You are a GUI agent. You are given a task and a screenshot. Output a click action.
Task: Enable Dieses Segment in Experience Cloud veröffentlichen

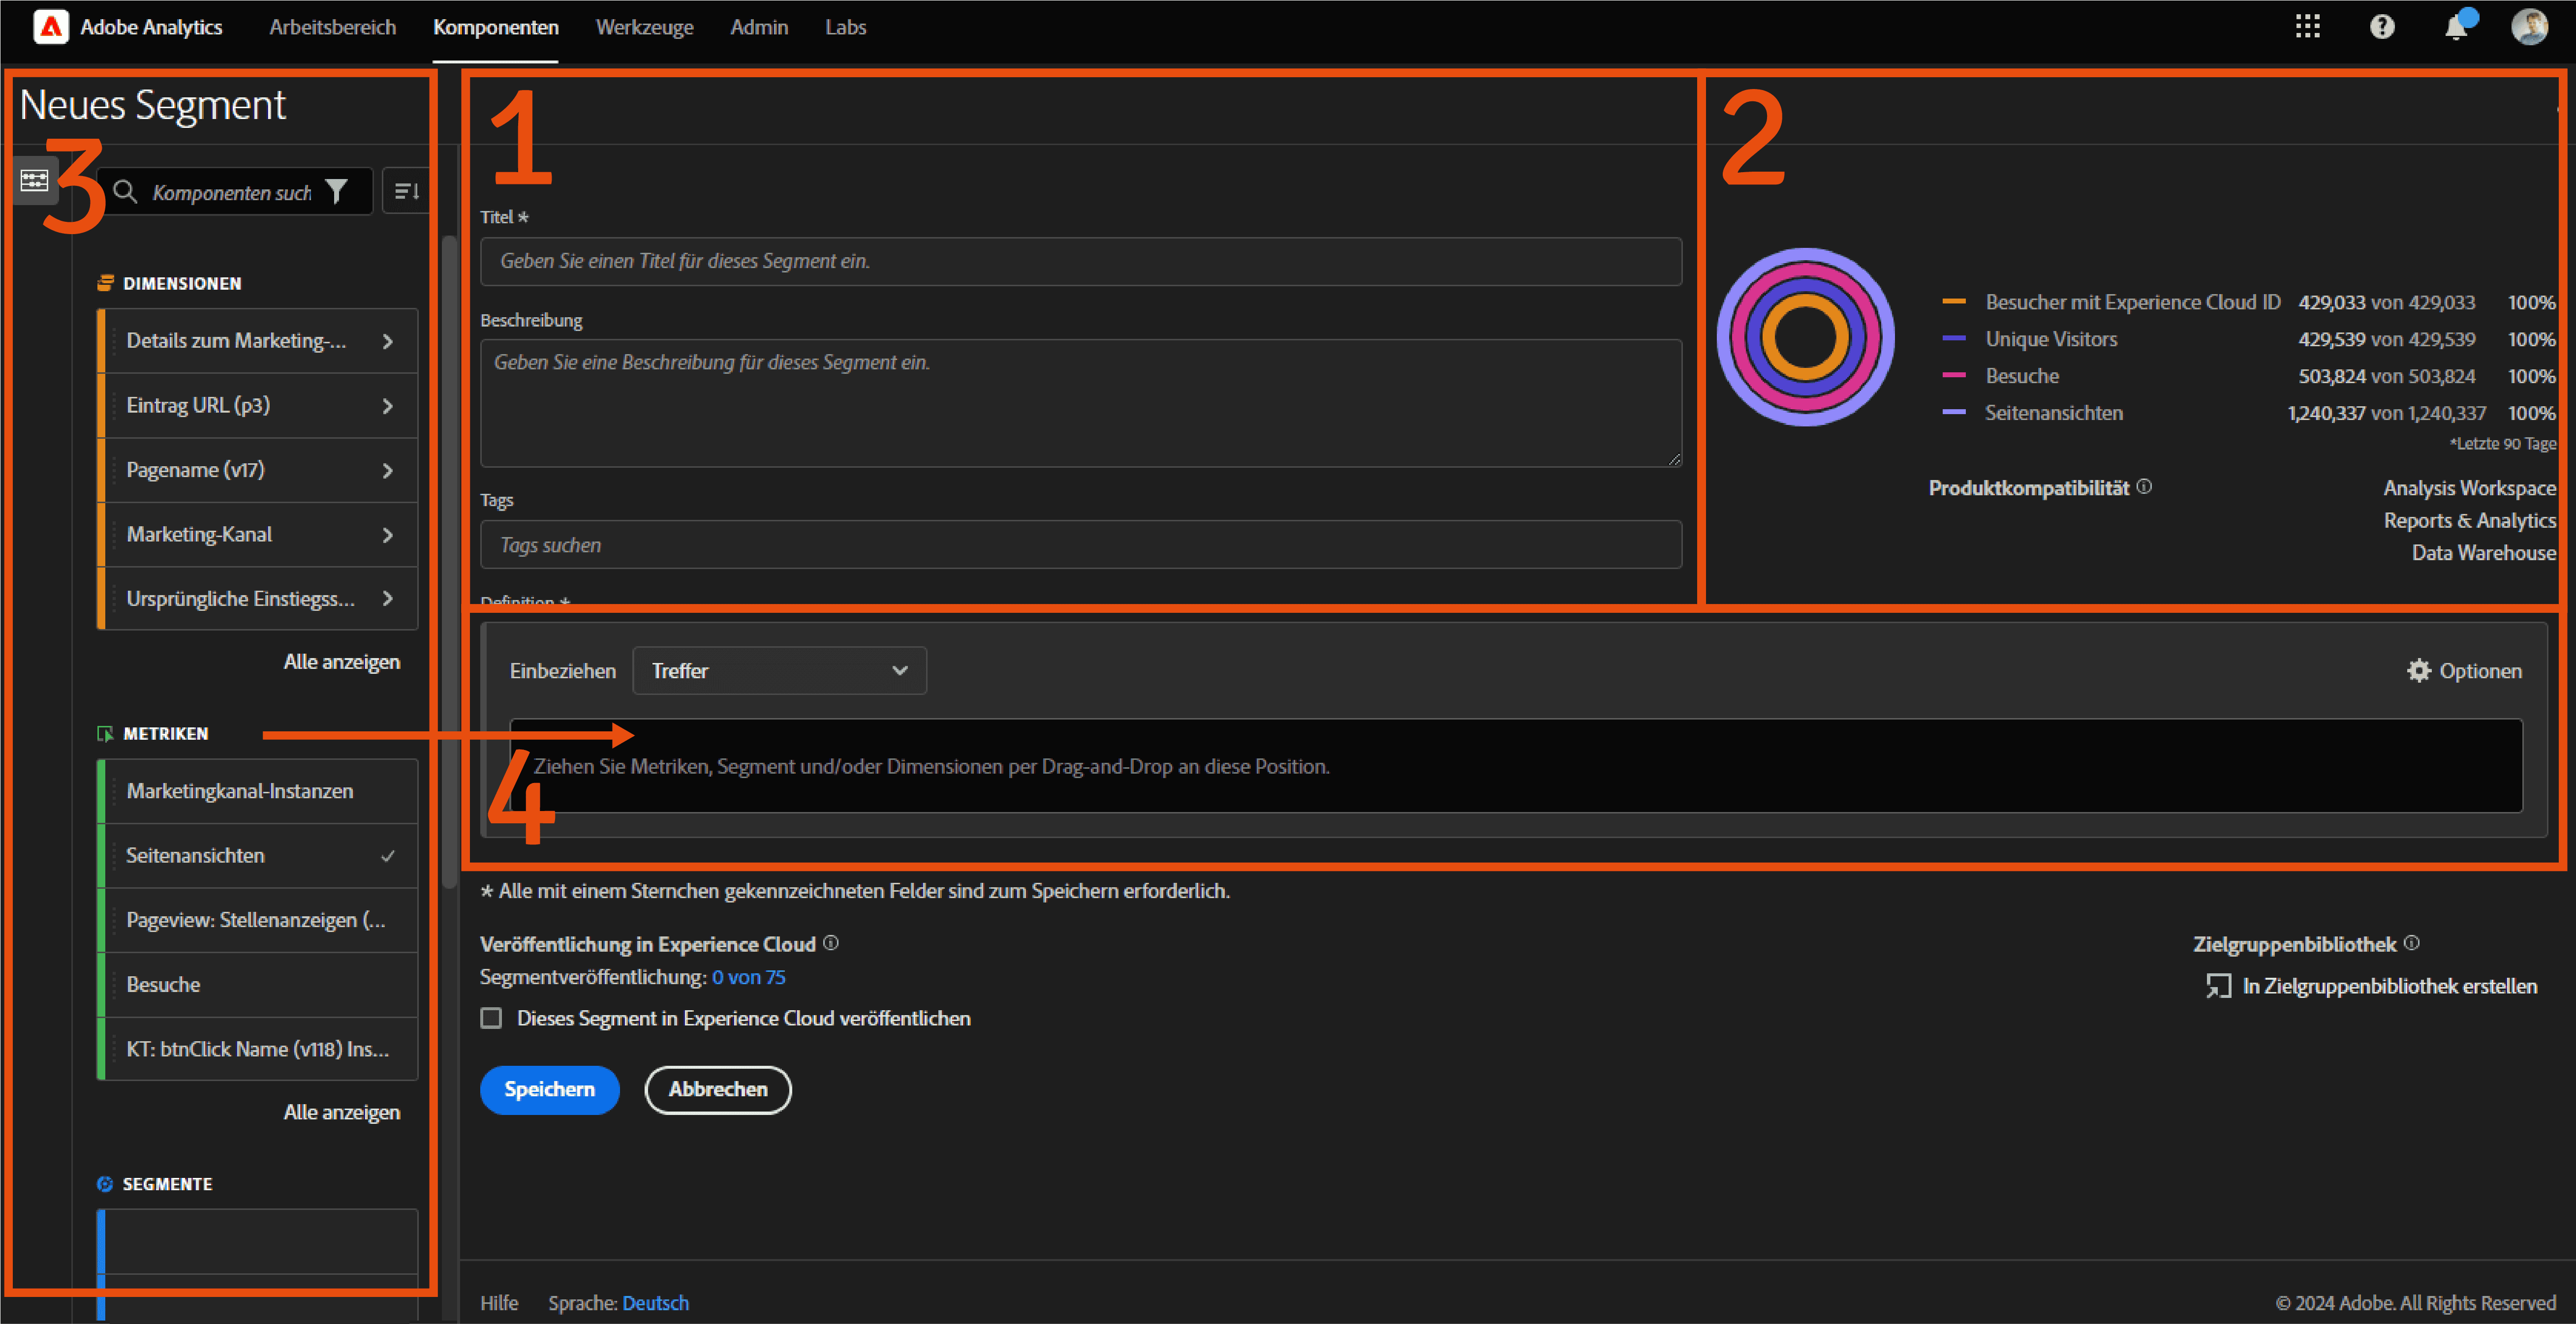(x=491, y=1018)
